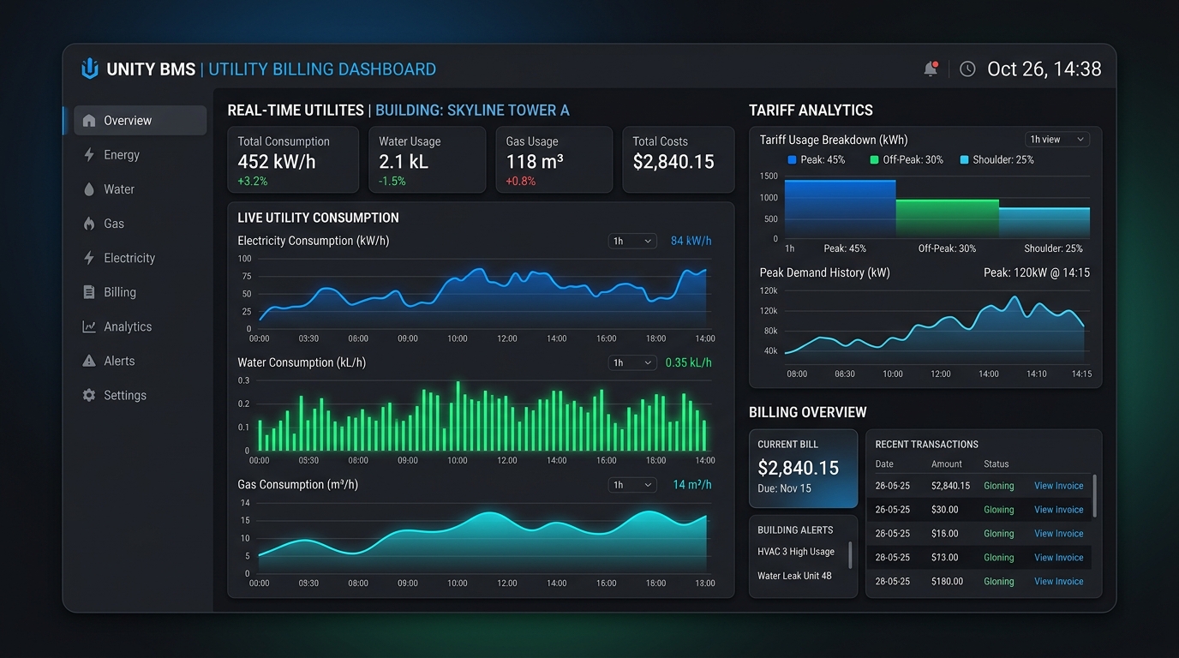This screenshot has width=1179, height=658.
Task: Go to the Energy section
Action: point(122,155)
